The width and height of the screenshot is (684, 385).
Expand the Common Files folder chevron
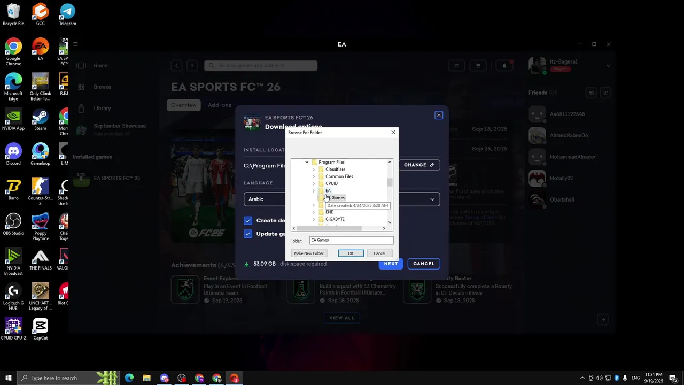click(314, 176)
